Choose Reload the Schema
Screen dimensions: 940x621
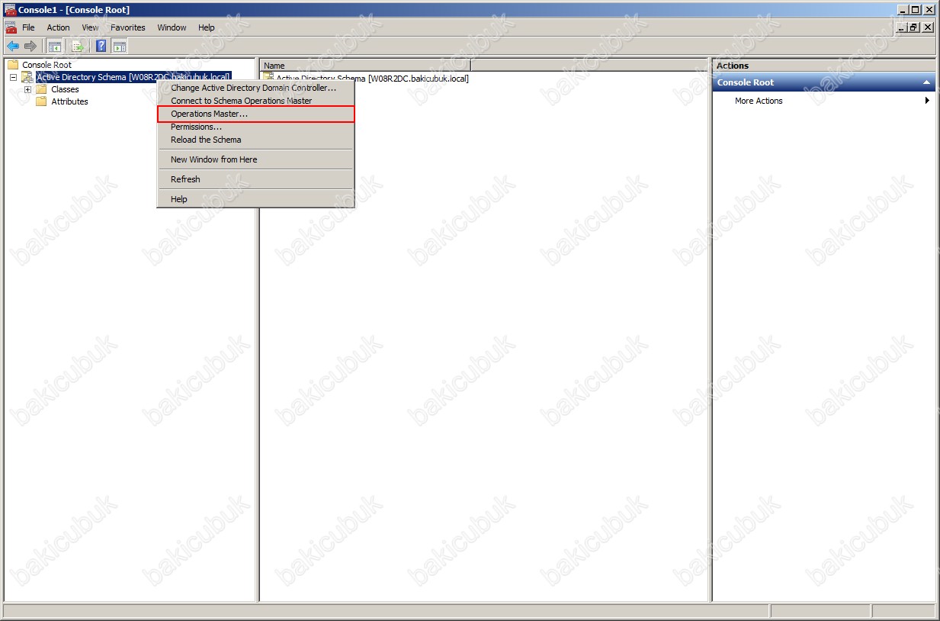click(x=255, y=140)
